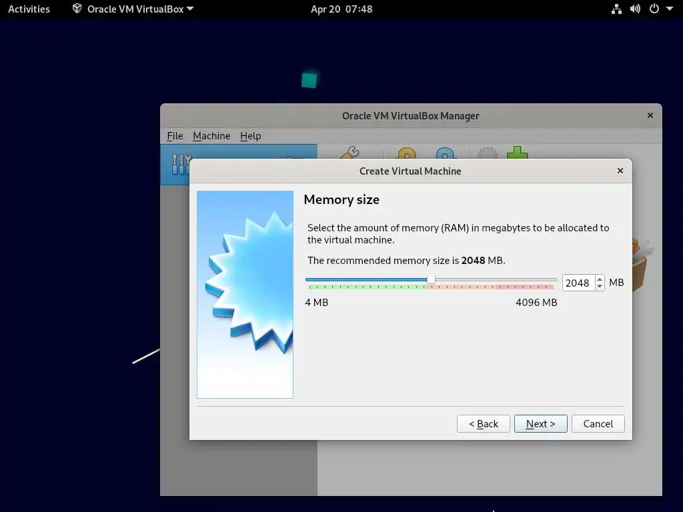
Task: Click the Preferences wrench icon in VirtualBox Manager
Action: [x=350, y=153]
